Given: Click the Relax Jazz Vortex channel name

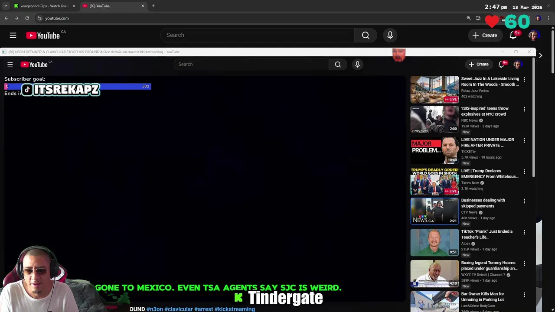Looking at the screenshot, I should tap(475, 91).
